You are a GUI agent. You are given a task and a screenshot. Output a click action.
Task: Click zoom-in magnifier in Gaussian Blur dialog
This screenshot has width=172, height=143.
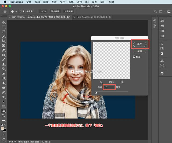click(122, 82)
